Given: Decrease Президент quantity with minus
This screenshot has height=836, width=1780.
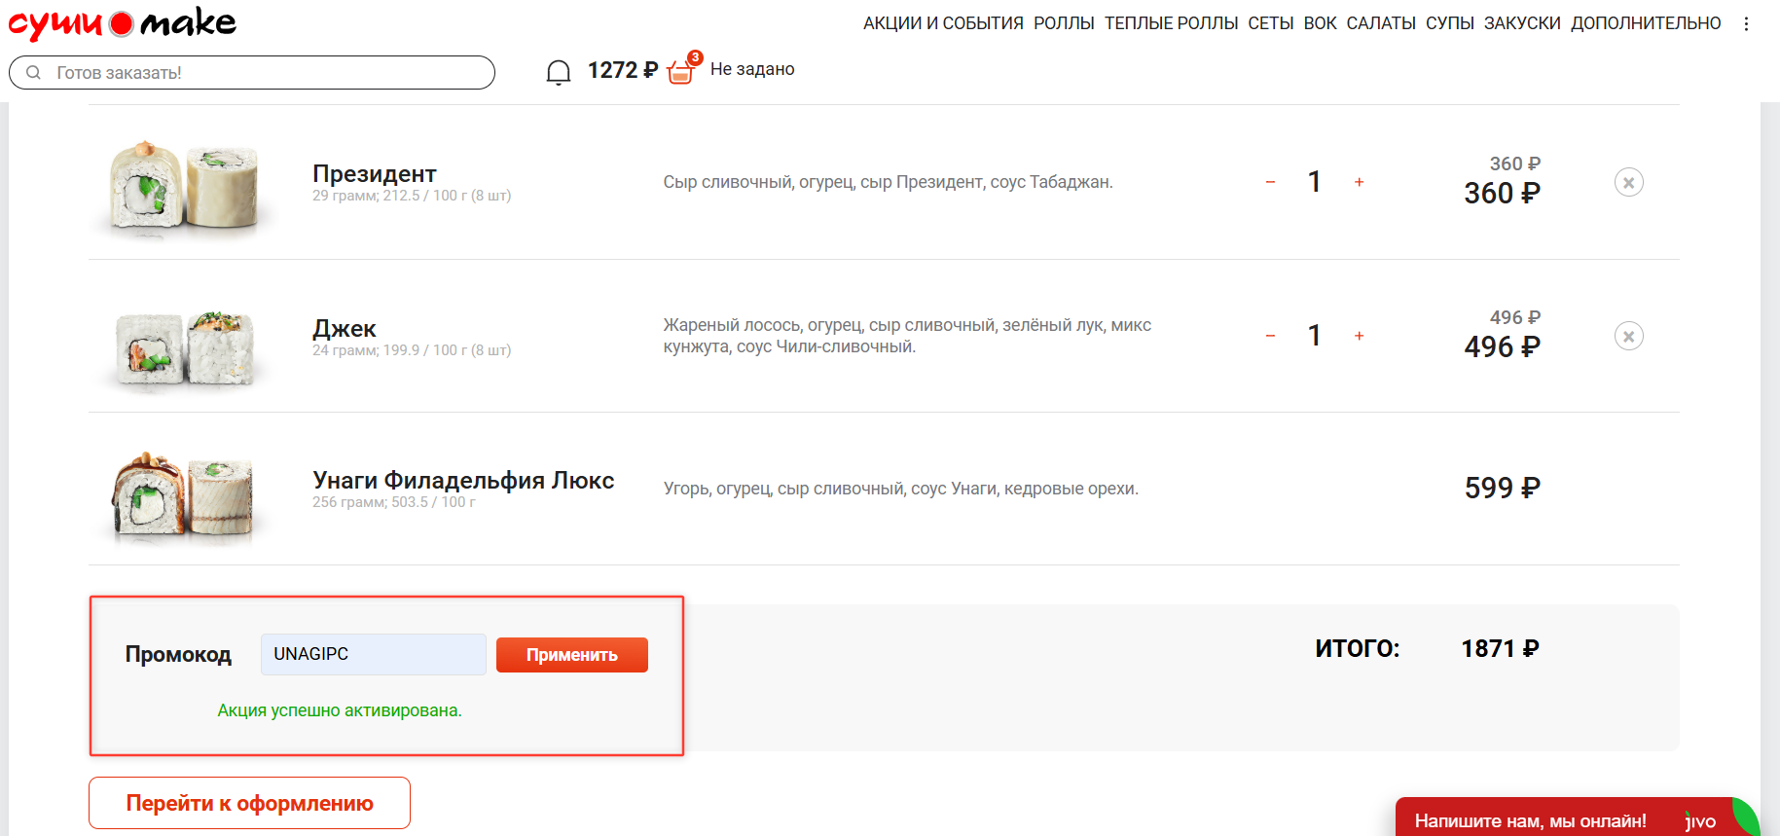Looking at the screenshot, I should click(1270, 182).
